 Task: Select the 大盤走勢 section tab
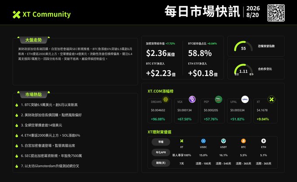(x=34, y=40)
